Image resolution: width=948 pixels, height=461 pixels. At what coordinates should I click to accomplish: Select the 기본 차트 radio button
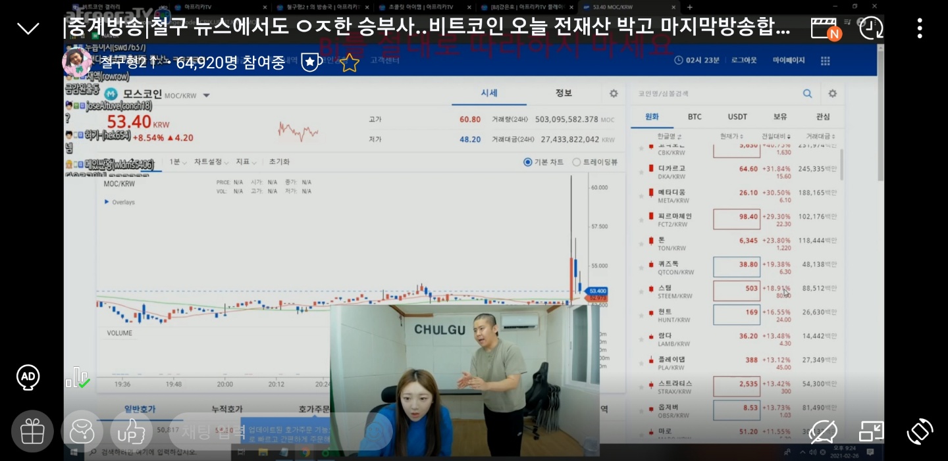527,162
